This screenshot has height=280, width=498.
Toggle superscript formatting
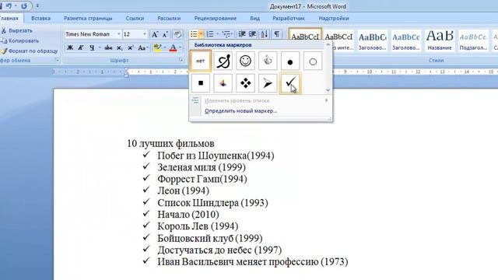click(130, 47)
